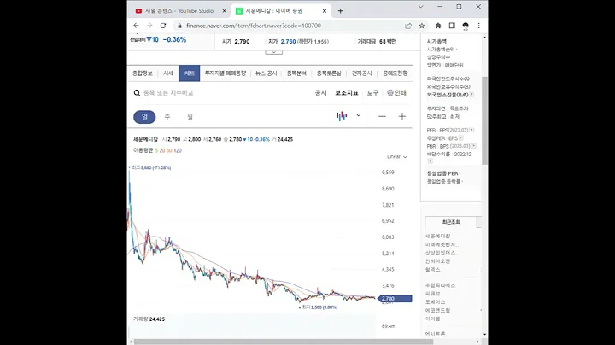Open the tab search chevron in the title bar
Image resolution: width=615 pixels, height=345 pixels.
pos(421,7)
